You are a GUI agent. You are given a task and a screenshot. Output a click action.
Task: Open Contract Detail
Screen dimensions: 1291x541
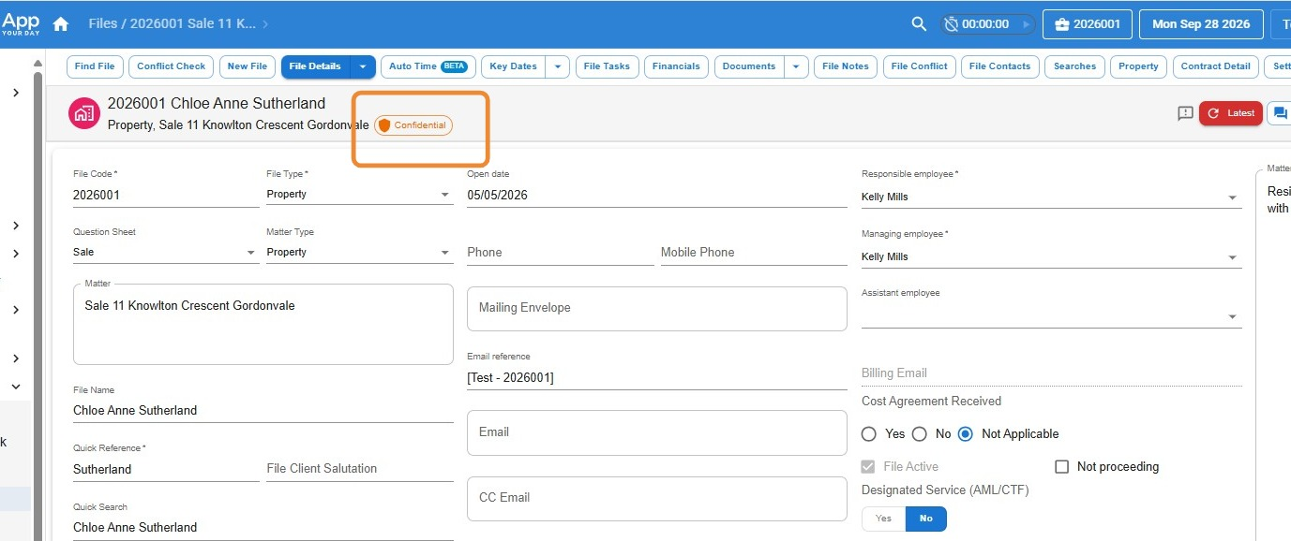[x=1215, y=66]
